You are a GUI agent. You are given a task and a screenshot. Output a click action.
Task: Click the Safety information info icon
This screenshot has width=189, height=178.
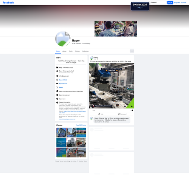[x=57, y=102]
